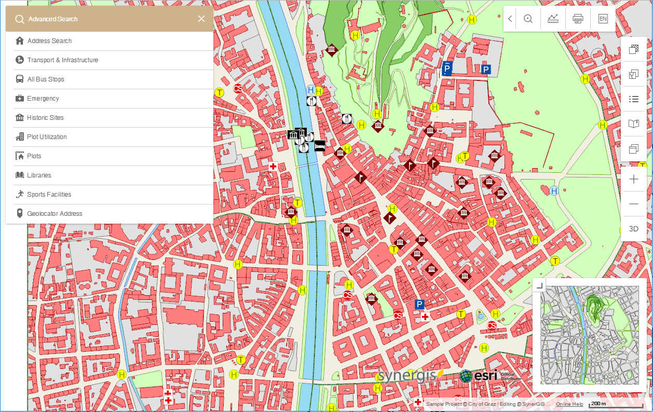Open the basemap checkered icon

633,49
